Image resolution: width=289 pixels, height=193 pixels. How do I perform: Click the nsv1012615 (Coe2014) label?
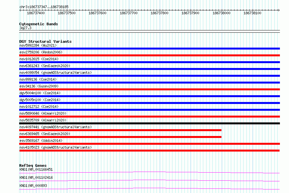click(39, 59)
